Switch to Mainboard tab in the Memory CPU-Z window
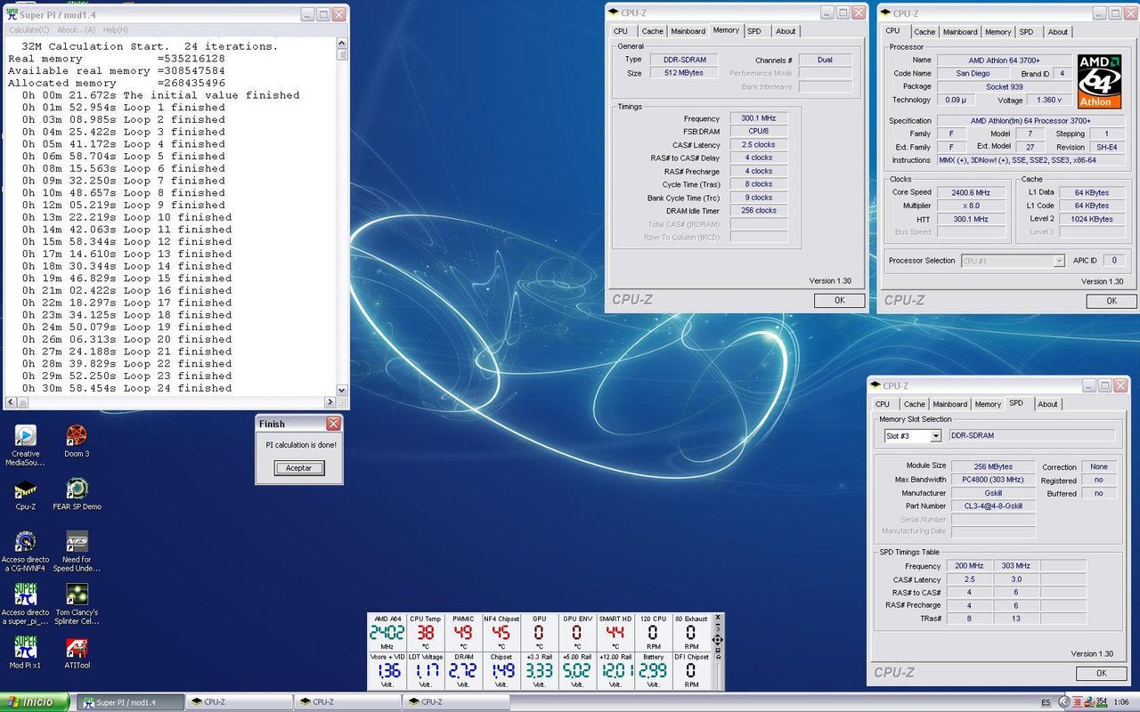Screen dimensions: 1140x712 688,31
